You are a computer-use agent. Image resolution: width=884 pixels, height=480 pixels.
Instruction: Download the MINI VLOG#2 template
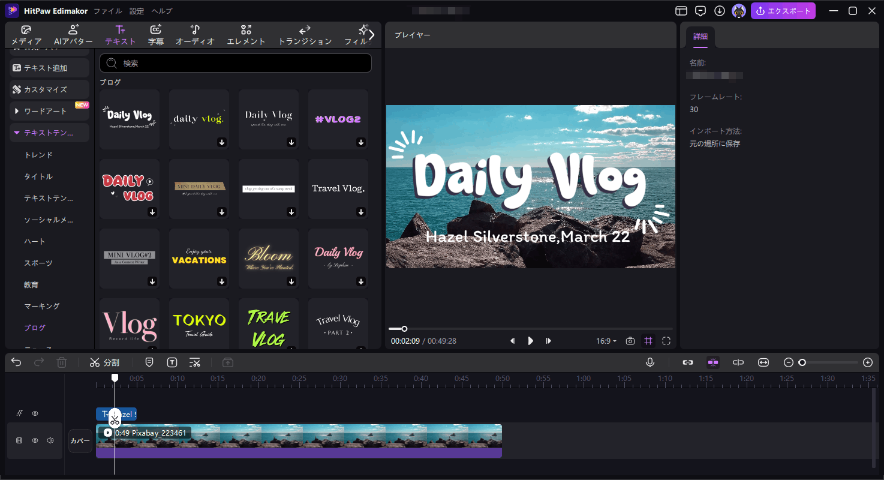pos(152,281)
